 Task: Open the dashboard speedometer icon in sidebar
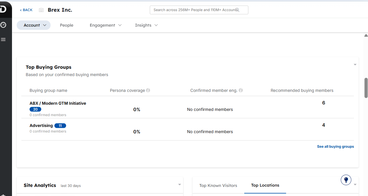point(3,25)
